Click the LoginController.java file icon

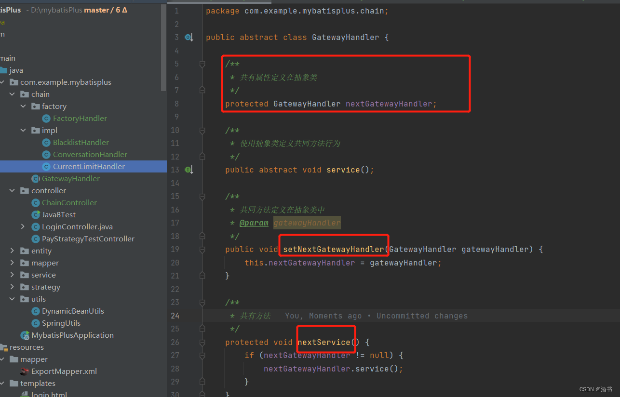pyautogui.click(x=35, y=227)
